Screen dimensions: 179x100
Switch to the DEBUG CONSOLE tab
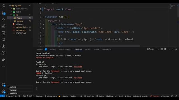[65, 49]
